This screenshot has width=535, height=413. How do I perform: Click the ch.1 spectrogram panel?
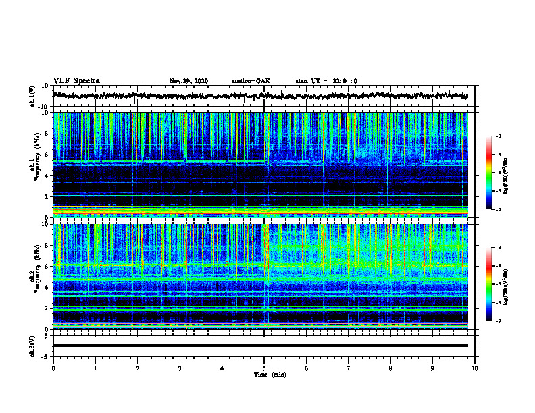261,165
